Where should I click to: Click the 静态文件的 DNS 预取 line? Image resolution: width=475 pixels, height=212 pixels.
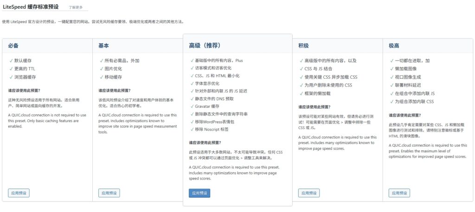tap(214, 99)
